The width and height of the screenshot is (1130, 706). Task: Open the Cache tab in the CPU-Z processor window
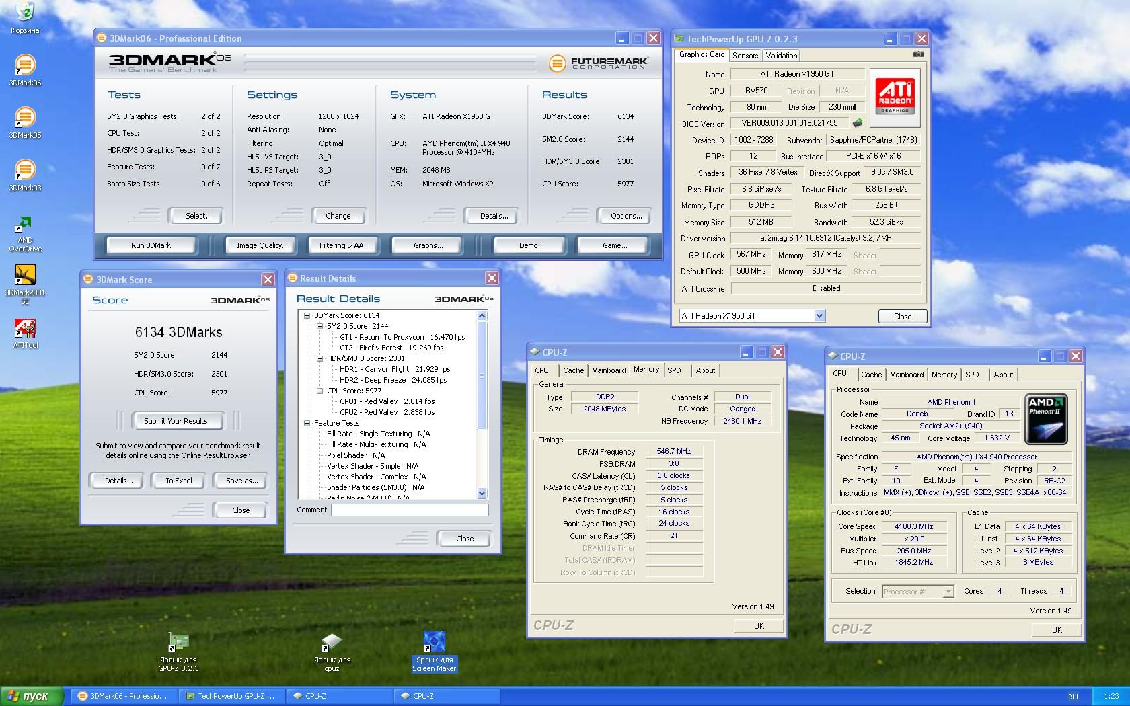[x=871, y=375]
